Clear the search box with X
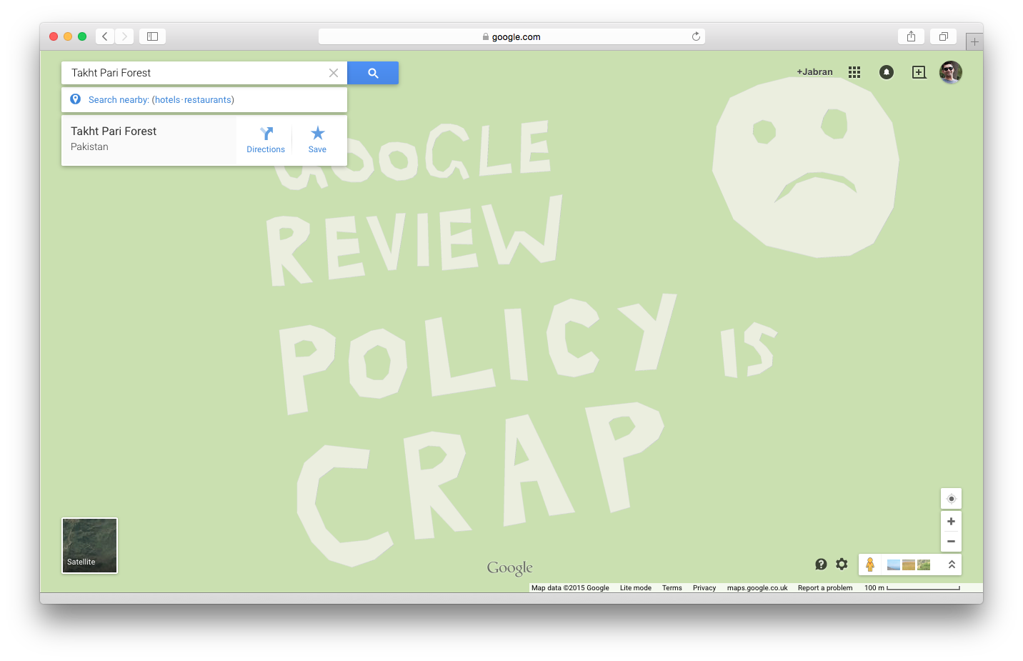The width and height of the screenshot is (1023, 661). click(x=334, y=73)
